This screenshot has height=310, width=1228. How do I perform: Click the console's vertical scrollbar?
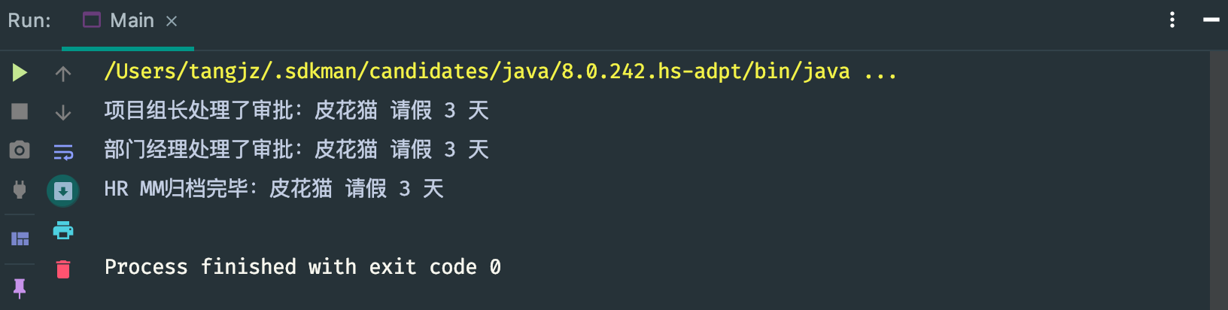[1218, 180]
